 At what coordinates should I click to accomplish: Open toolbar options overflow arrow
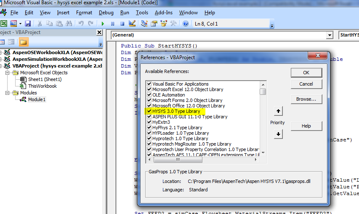click(272, 26)
